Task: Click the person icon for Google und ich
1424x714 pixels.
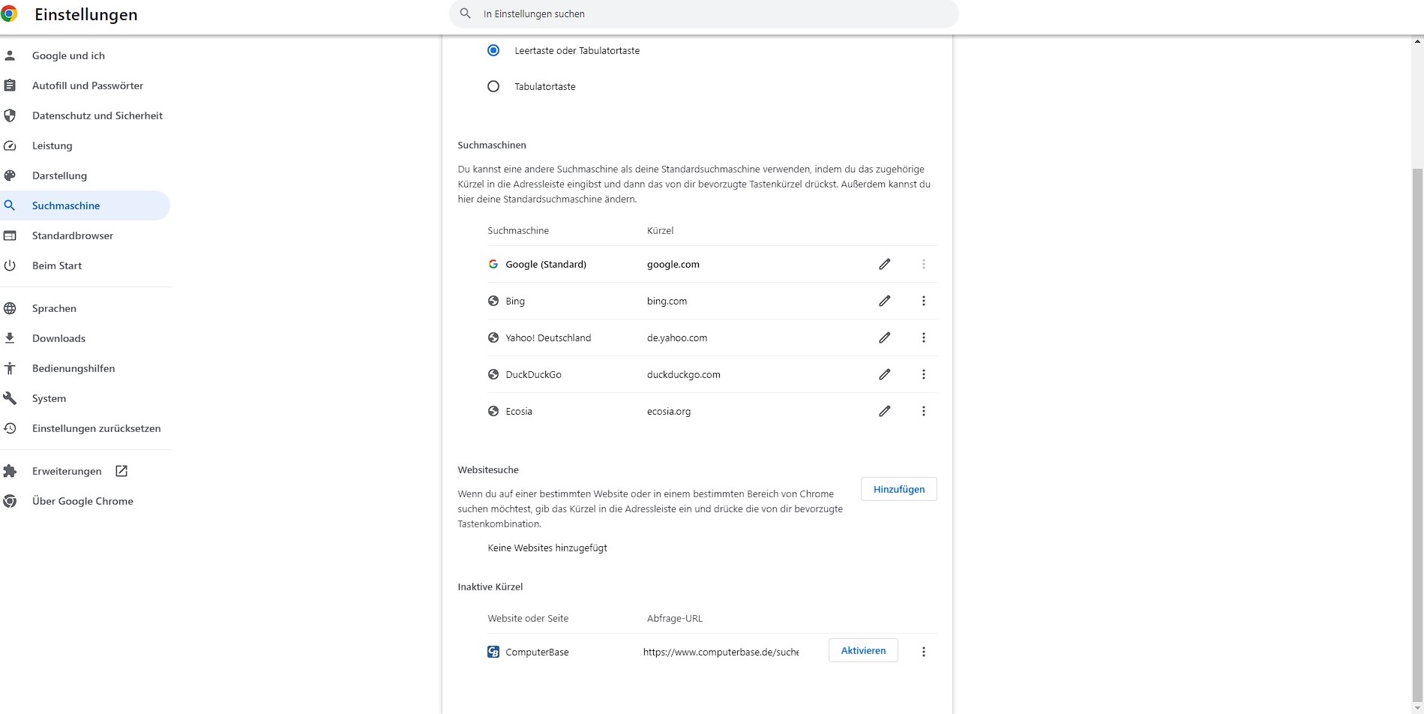Action: tap(10, 55)
